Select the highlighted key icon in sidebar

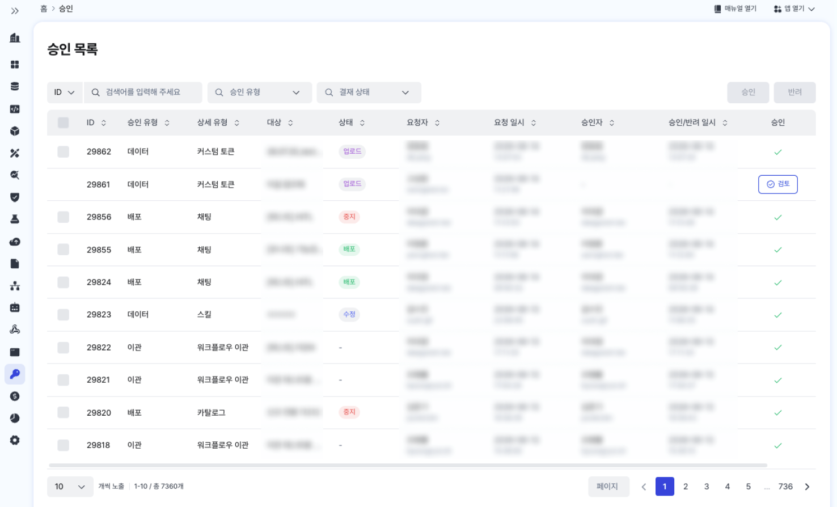(15, 374)
